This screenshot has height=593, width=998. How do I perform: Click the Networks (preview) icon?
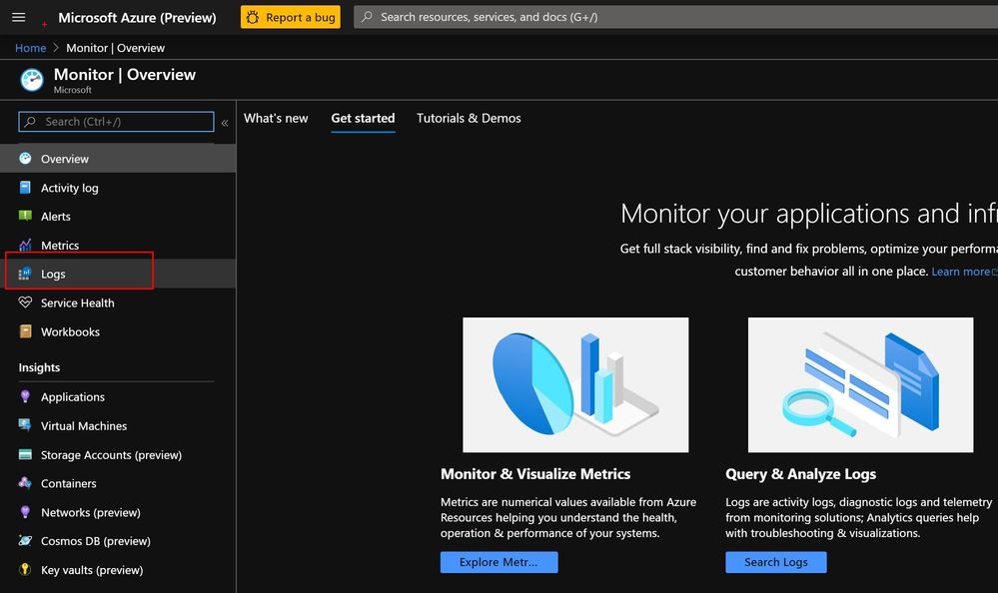tap(25, 511)
